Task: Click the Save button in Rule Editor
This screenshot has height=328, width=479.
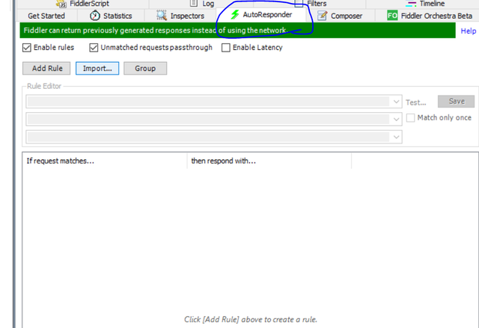Action: (x=456, y=101)
